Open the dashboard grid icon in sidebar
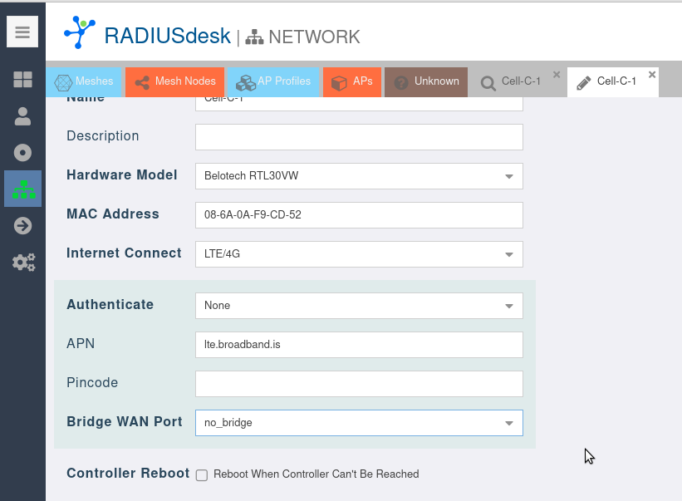The image size is (682, 501). [22, 80]
